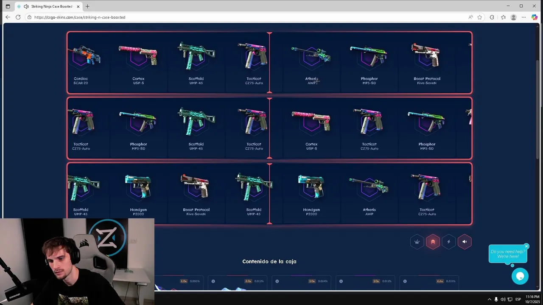Select Boost Protocol Five-SeveN in top spinner

(427, 63)
